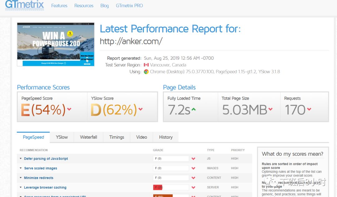Switch to the YSlow tab
This screenshot has height=197, width=337.
click(62, 137)
